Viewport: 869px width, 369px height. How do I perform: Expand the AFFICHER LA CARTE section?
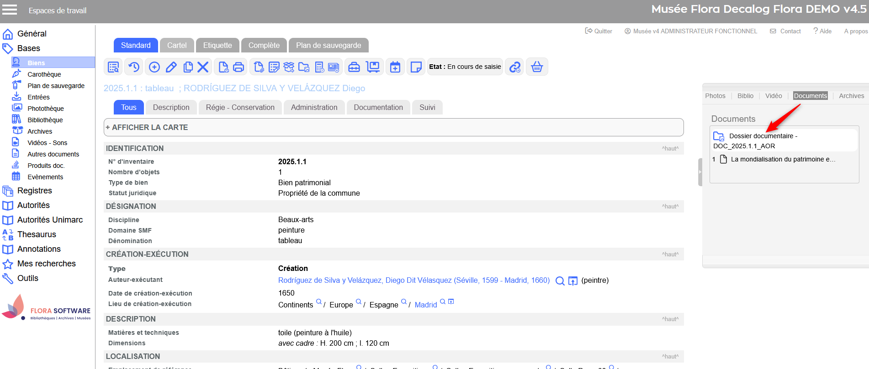(x=147, y=127)
